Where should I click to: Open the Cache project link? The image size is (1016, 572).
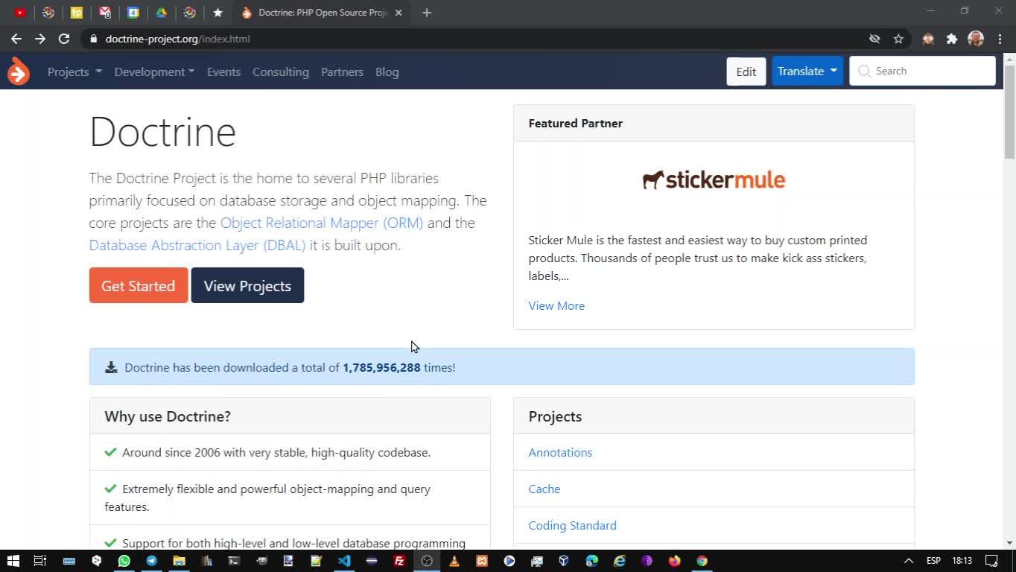tap(544, 489)
